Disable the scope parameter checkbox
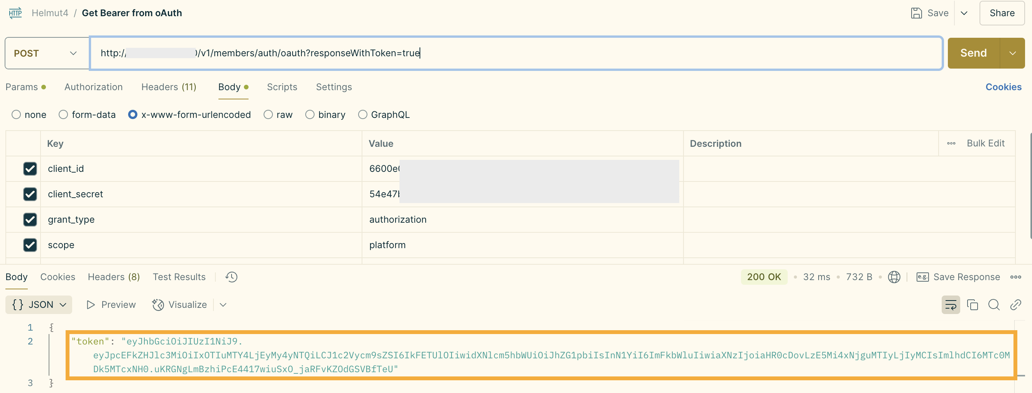 [x=30, y=245]
